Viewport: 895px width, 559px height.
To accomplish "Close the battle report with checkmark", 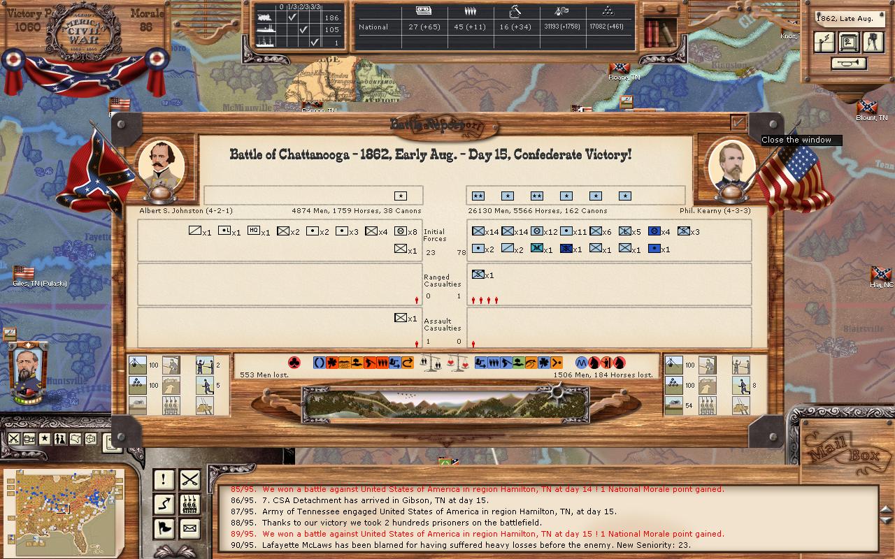I will pyautogui.click(x=738, y=122).
